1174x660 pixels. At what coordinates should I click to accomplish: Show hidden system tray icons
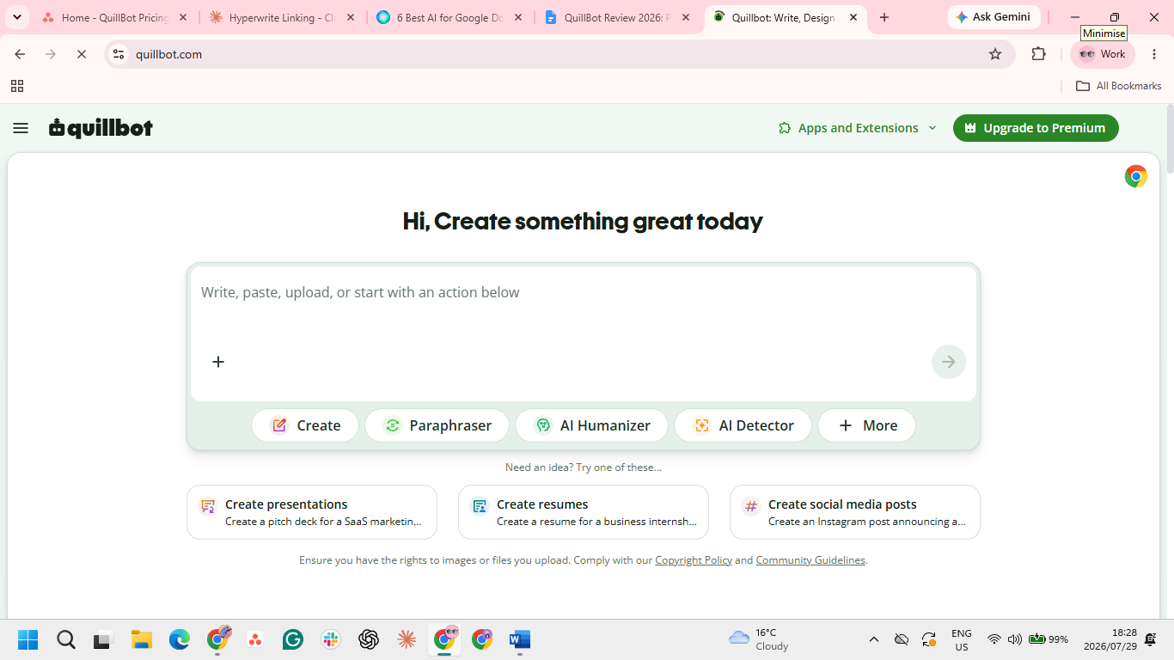874,639
